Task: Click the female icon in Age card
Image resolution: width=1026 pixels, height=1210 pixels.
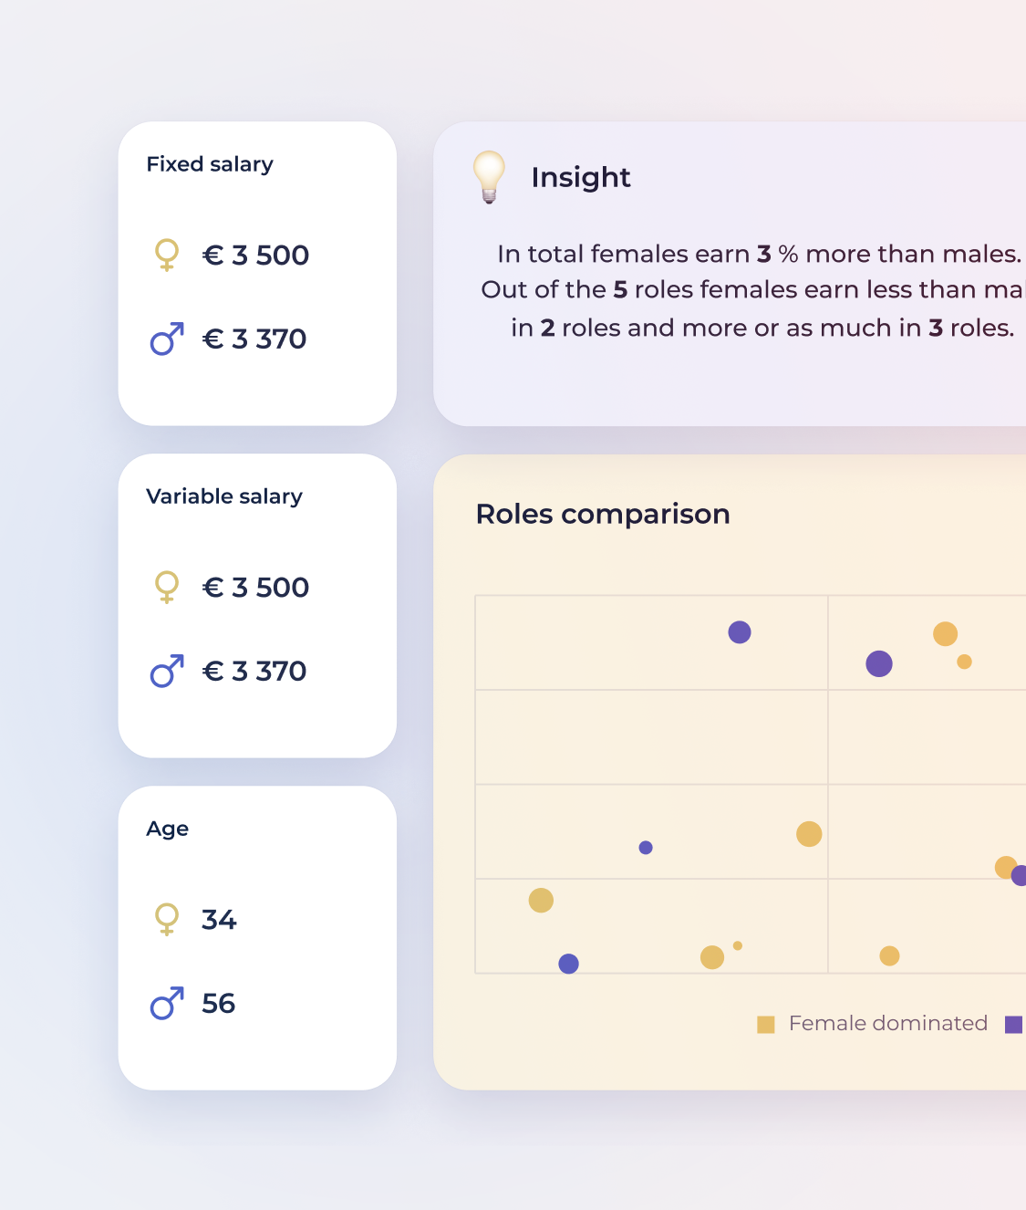Action: click(x=167, y=919)
